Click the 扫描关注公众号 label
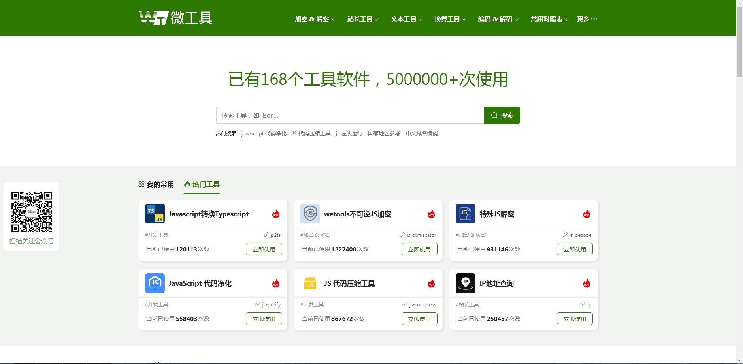 point(32,241)
